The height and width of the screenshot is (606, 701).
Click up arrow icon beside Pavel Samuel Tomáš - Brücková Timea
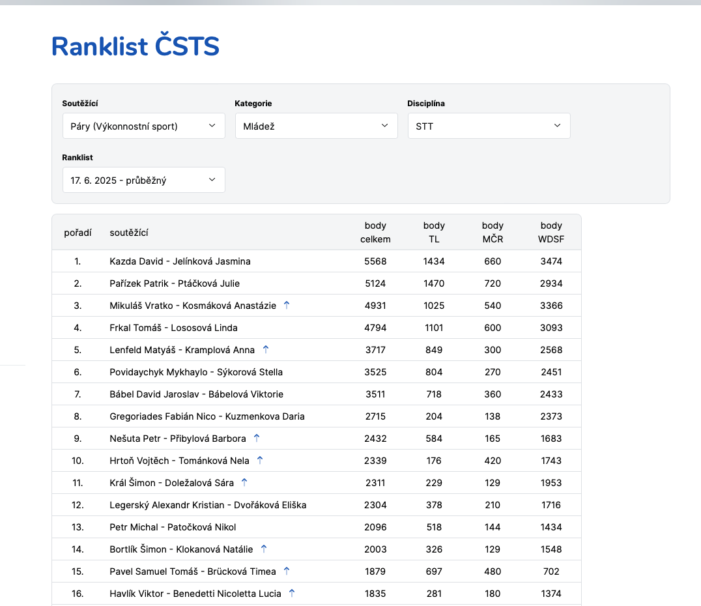[287, 571]
